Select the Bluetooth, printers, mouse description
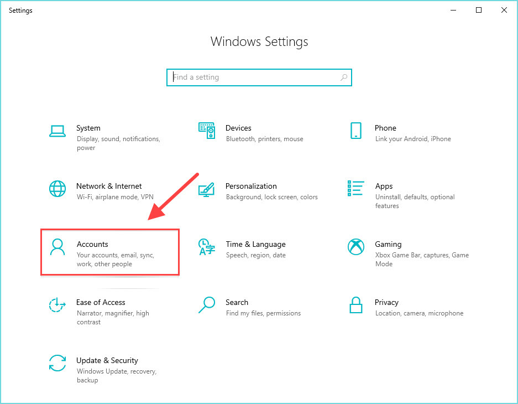The width and height of the screenshot is (518, 404). (264, 139)
